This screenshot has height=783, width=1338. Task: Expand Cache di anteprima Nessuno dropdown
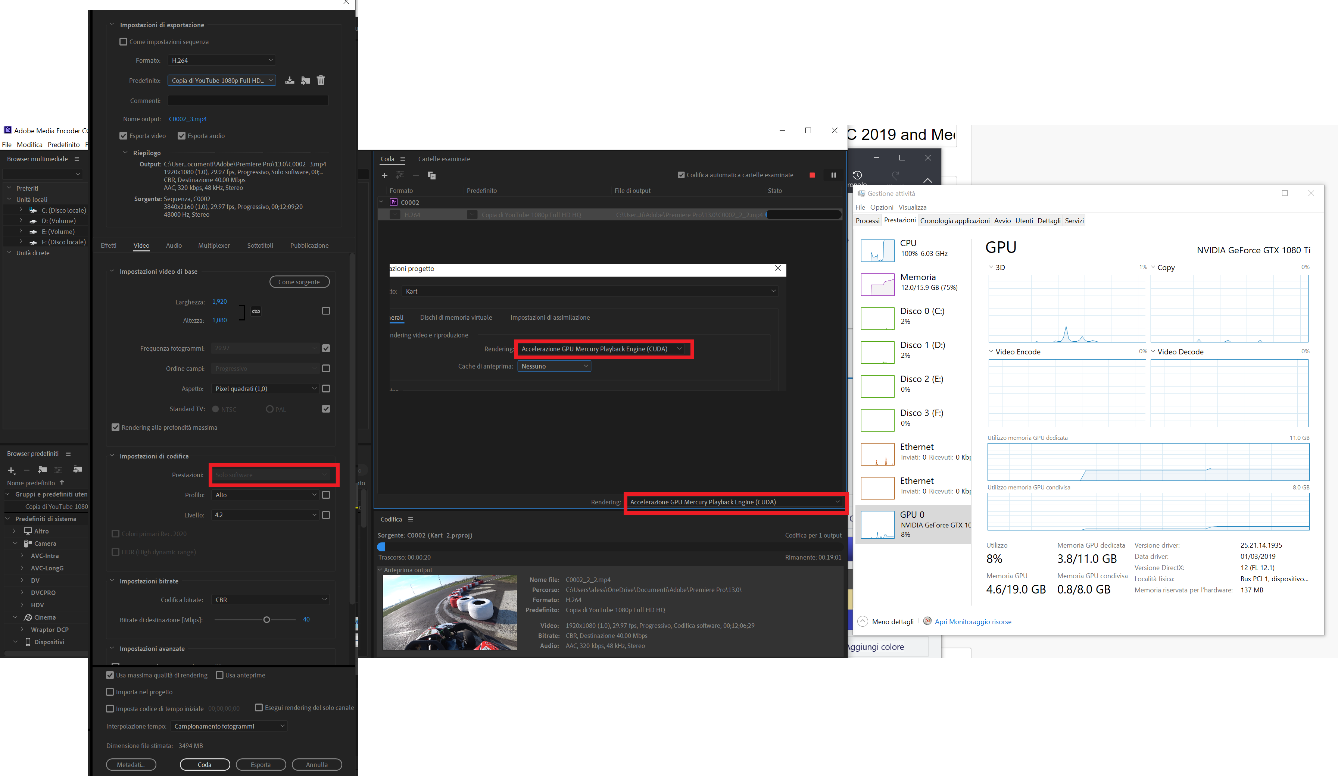pyautogui.click(x=550, y=366)
